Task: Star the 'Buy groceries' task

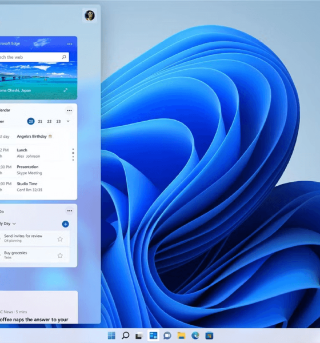Action: point(60,256)
